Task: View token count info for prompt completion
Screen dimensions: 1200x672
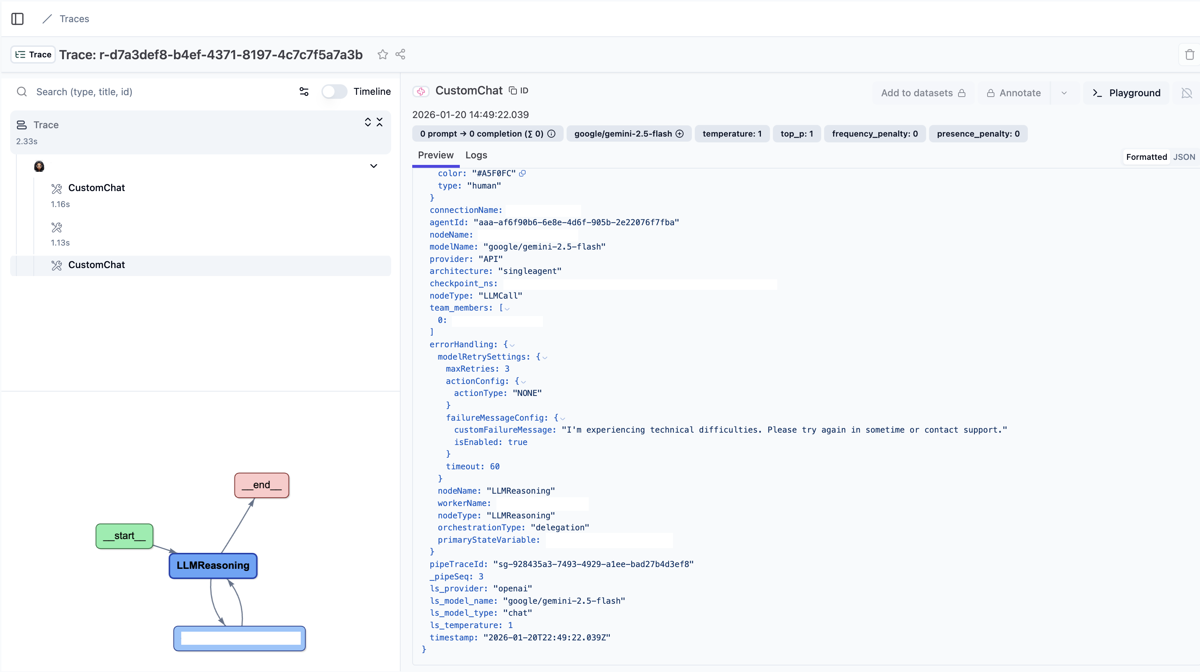Action: click(x=552, y=134)
